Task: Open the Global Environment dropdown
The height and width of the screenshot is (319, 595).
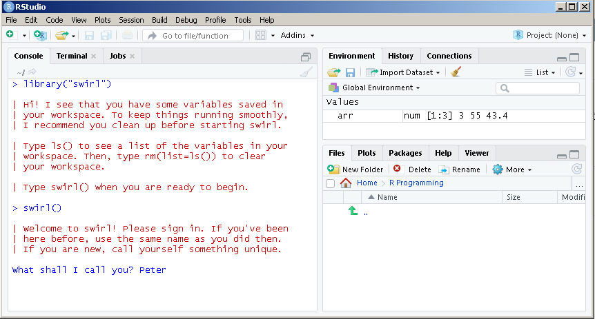Action: click(x=374, y=88)
